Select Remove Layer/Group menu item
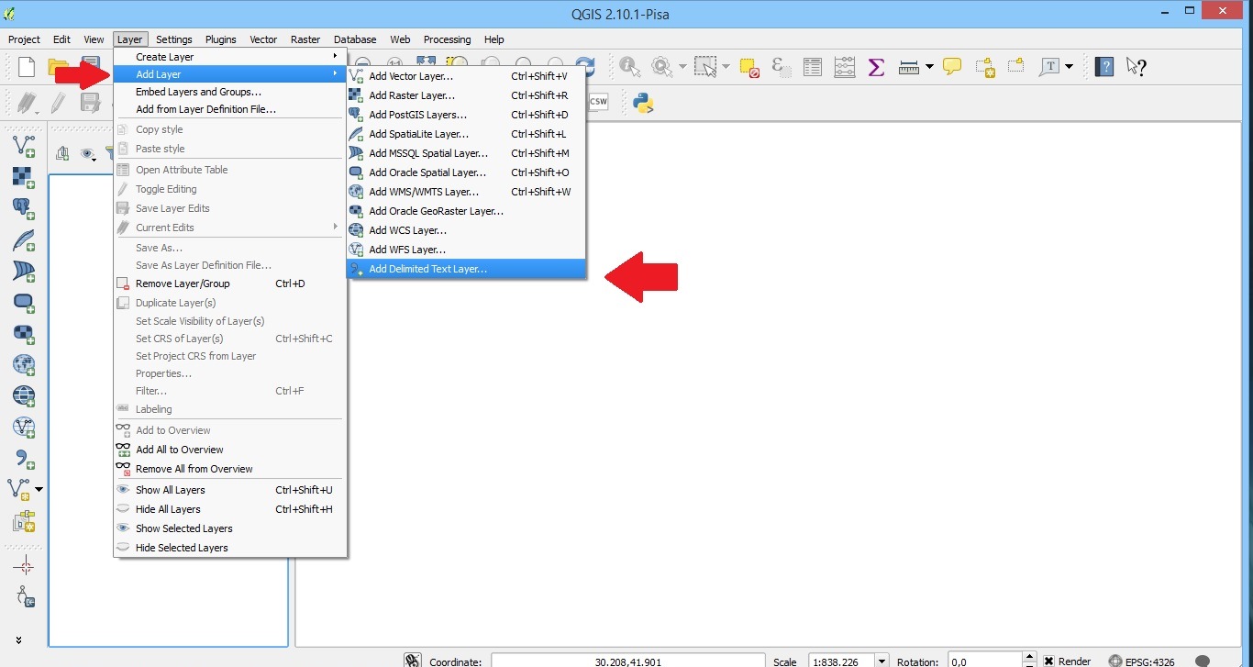 [229, 283]
